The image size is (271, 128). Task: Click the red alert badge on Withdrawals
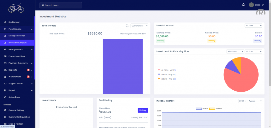click(x=28, y=77)
